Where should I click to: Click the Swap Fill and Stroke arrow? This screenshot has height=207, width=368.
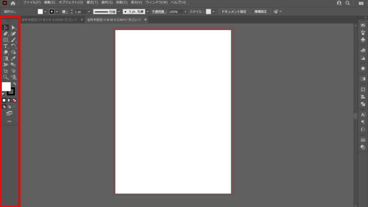[15, 84]
